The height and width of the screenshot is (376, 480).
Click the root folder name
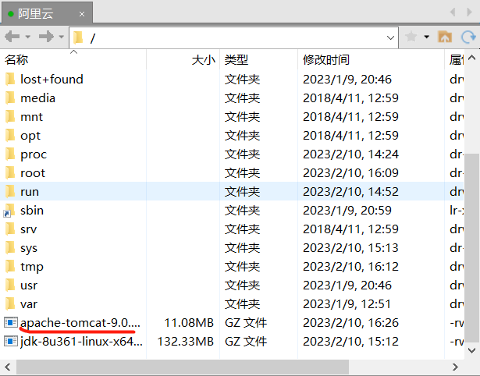pos(33,173)
